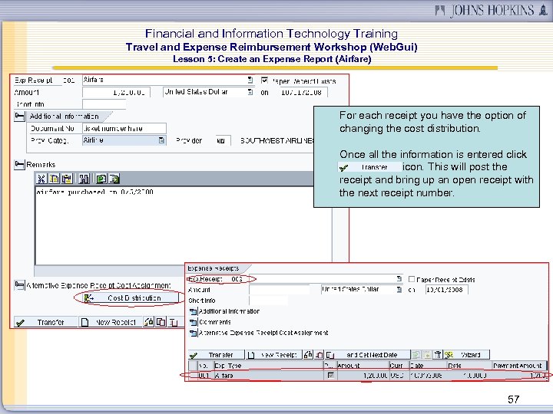The image size is (553, 414).
Task: Expand Additional Information in receipt 003
Action: [193, 311]
